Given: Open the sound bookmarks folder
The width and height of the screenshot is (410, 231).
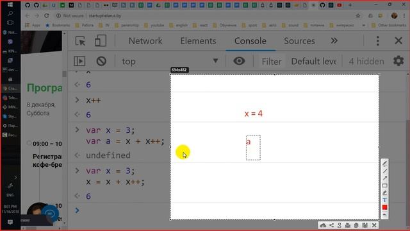Looking at the screenshot, I should (x=290, y=26).
